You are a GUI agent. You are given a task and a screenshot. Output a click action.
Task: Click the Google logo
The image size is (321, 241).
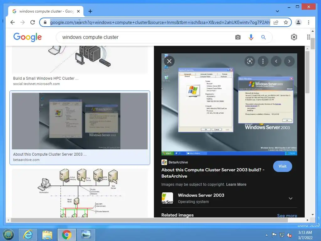(x=28, y=37)
